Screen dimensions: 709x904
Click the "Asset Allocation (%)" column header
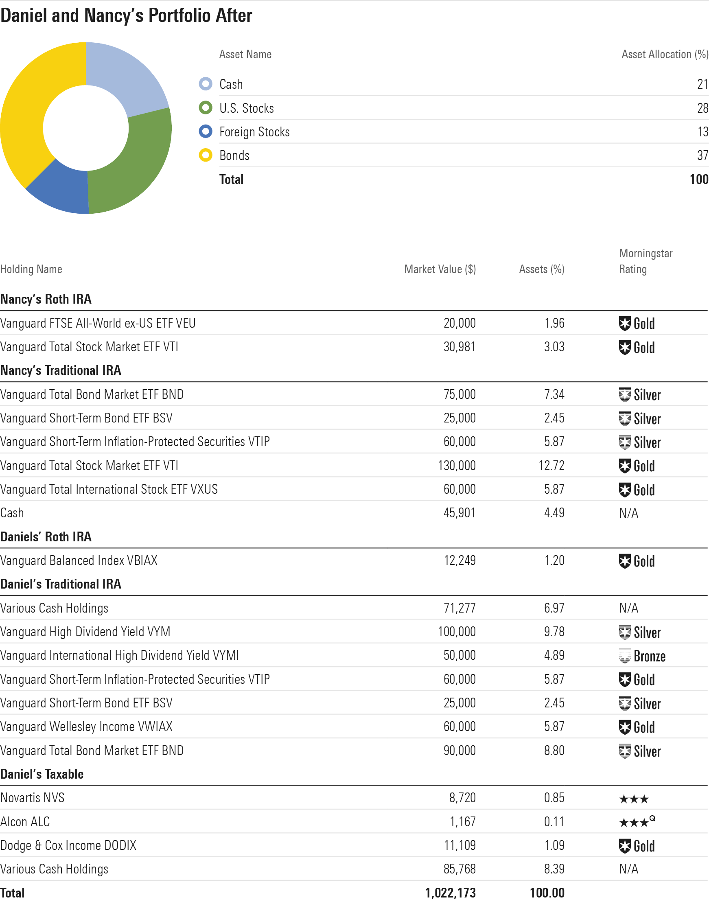click(665, 55)
